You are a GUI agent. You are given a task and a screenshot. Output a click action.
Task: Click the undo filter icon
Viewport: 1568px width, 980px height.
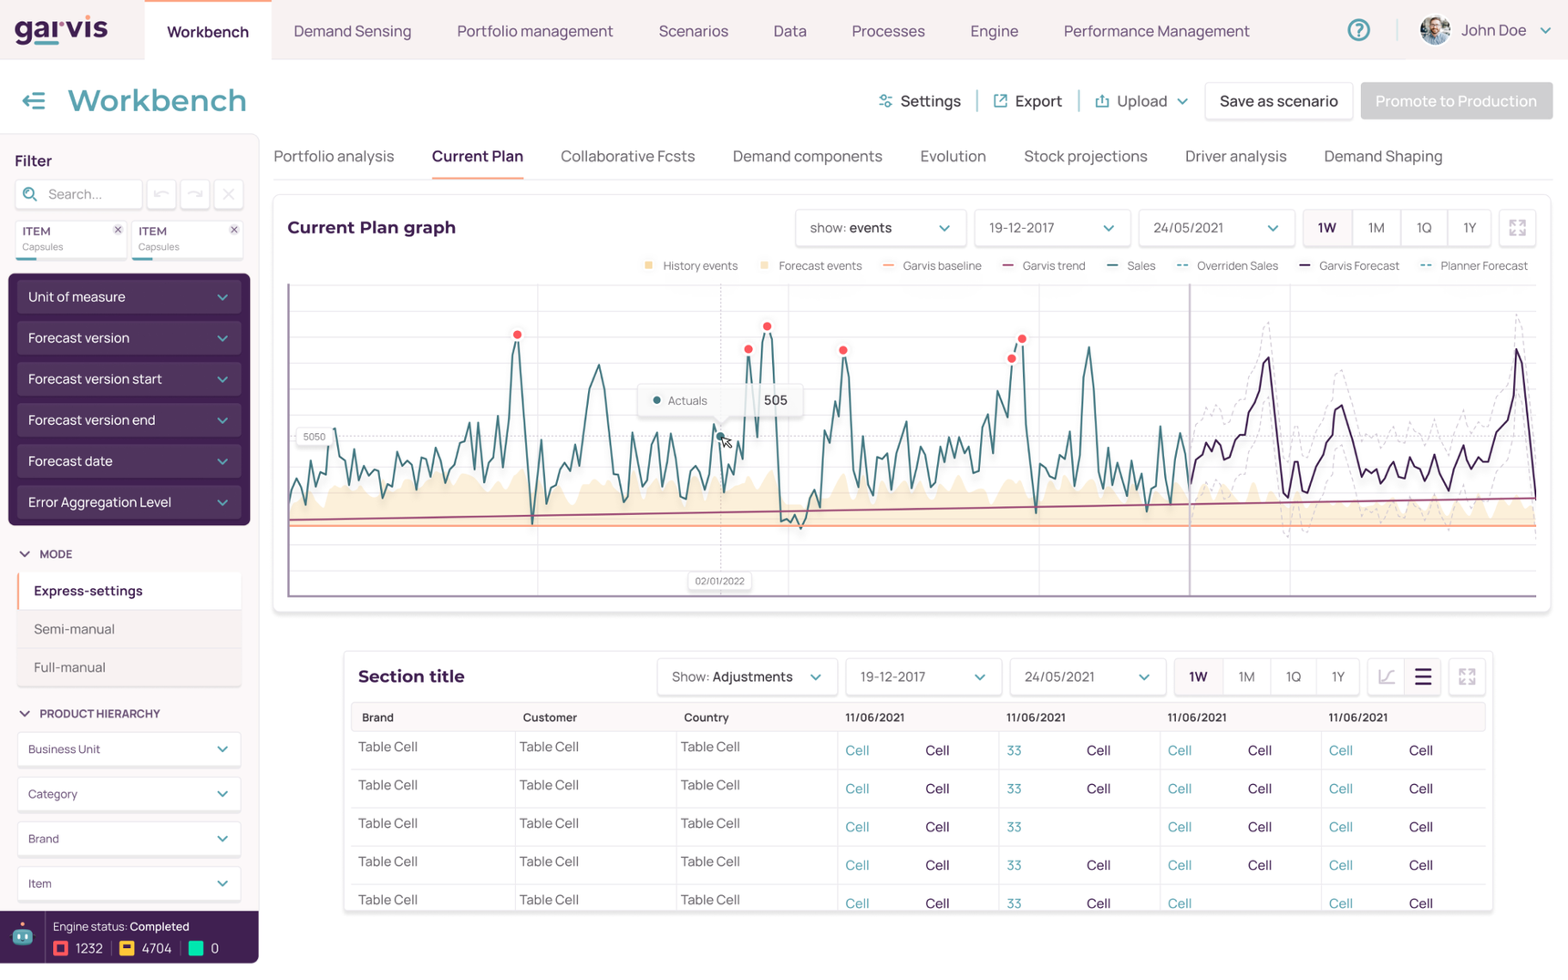(161, 194)
